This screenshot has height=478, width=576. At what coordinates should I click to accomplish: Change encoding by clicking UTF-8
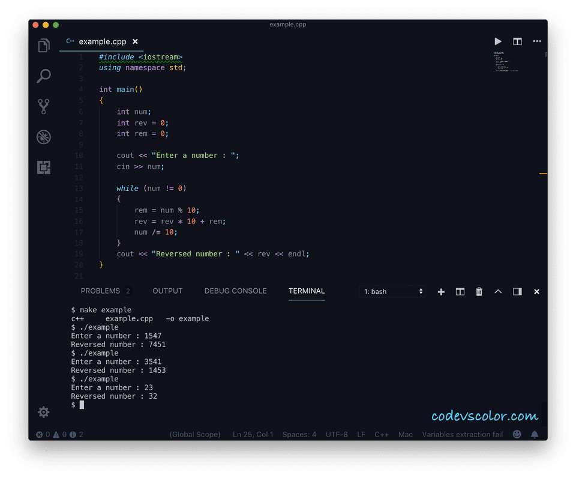[x=337, y=434]
